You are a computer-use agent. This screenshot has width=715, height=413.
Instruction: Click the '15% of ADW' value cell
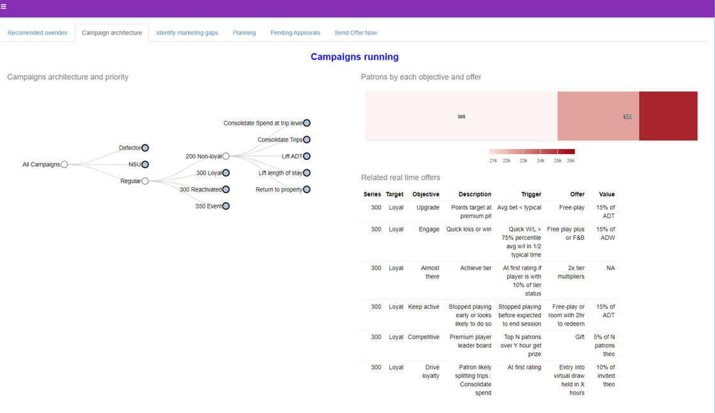pos(606,233)
